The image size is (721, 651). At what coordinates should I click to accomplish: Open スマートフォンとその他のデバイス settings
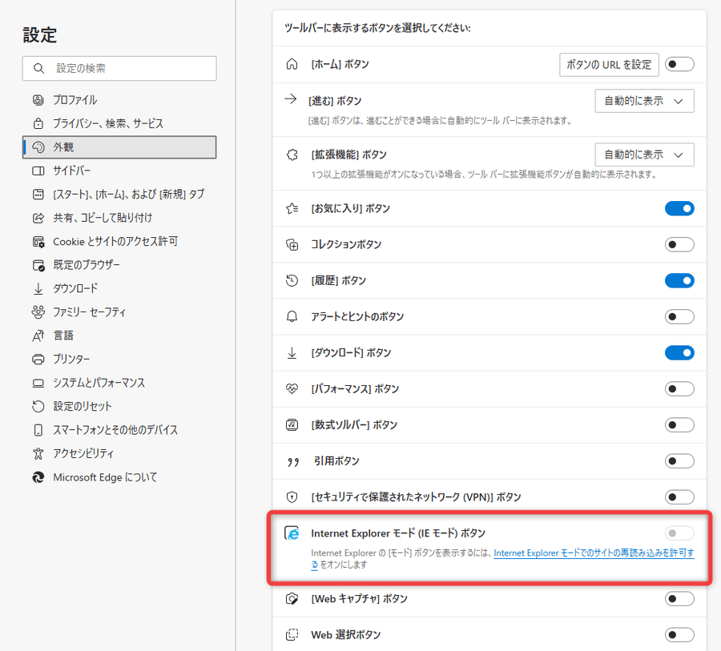click(119, 430)
